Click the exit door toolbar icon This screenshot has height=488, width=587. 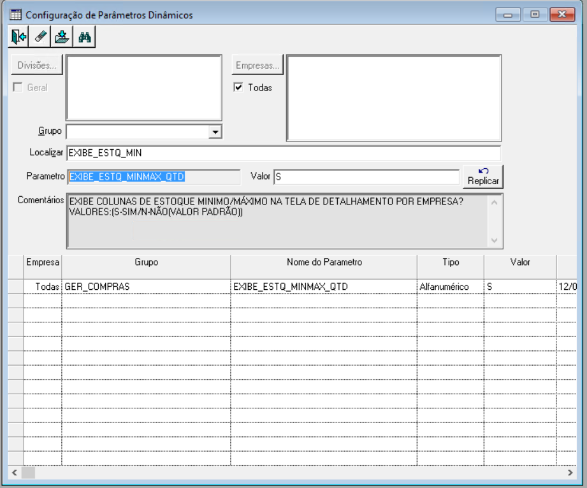click(x=18, y=37)
